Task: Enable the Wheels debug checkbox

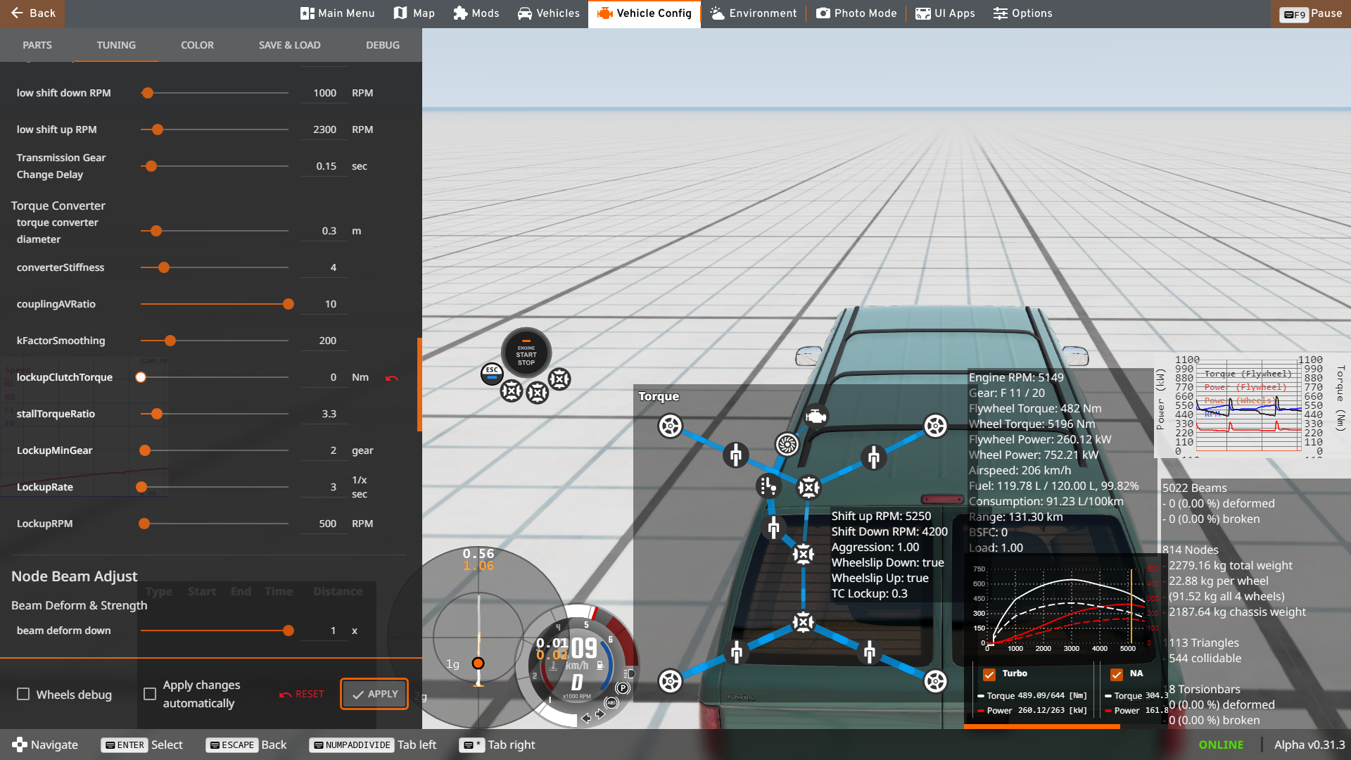Action: coord(23,695)
